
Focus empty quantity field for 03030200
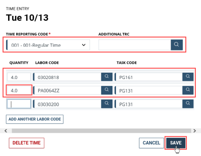(19, 104)
